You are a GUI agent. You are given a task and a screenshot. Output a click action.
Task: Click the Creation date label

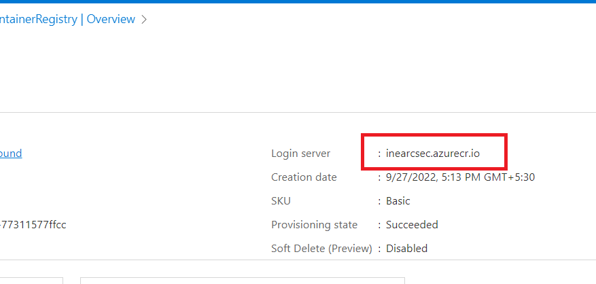(x=304, y=177)
